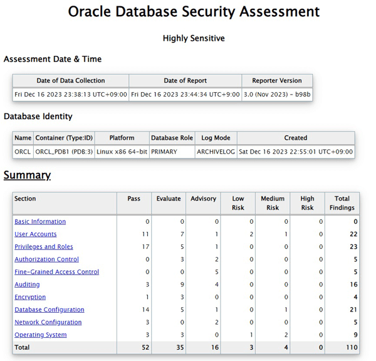The image size is (376, 361).
Task: Click the 'Highly Sensitive' subtitle
Action: (194, 38)
